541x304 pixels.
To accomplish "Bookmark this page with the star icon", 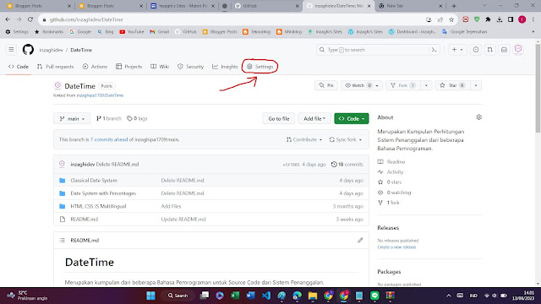I will pyautogui.click(x=451, y=19).
